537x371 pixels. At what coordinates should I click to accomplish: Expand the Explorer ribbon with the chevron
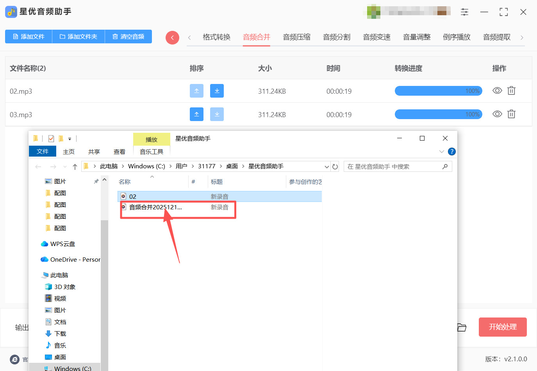(442, 152)
